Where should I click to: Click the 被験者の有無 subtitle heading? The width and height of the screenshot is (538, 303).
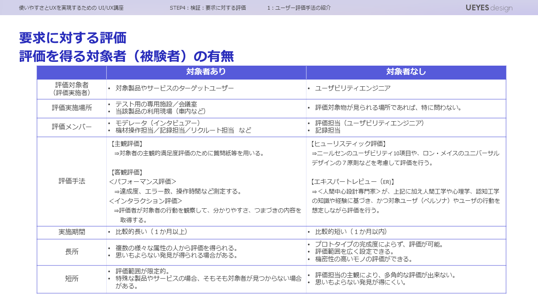pyautogui.click(x=127, y=56)
